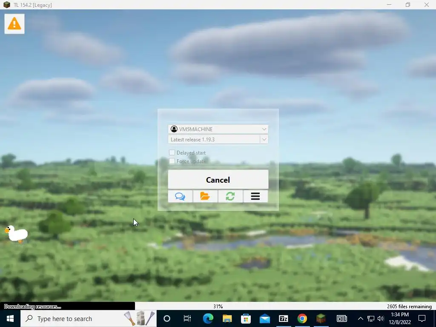436x327 pixels.
Task: Open the clock showing 1:34 PM
Action: point(400,318)
